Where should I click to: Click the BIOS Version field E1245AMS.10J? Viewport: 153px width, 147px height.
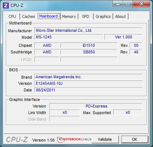click(x=89, y=83)
